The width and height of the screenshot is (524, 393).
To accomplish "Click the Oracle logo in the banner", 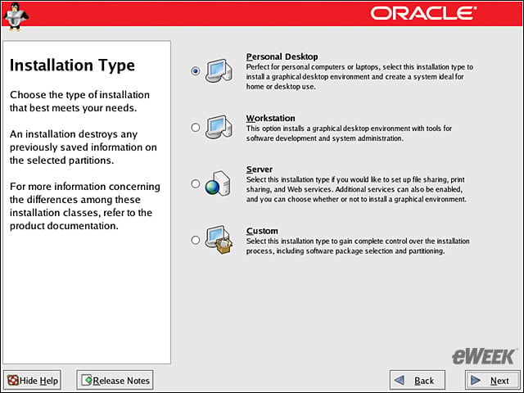I will click(x=423, y=13).
